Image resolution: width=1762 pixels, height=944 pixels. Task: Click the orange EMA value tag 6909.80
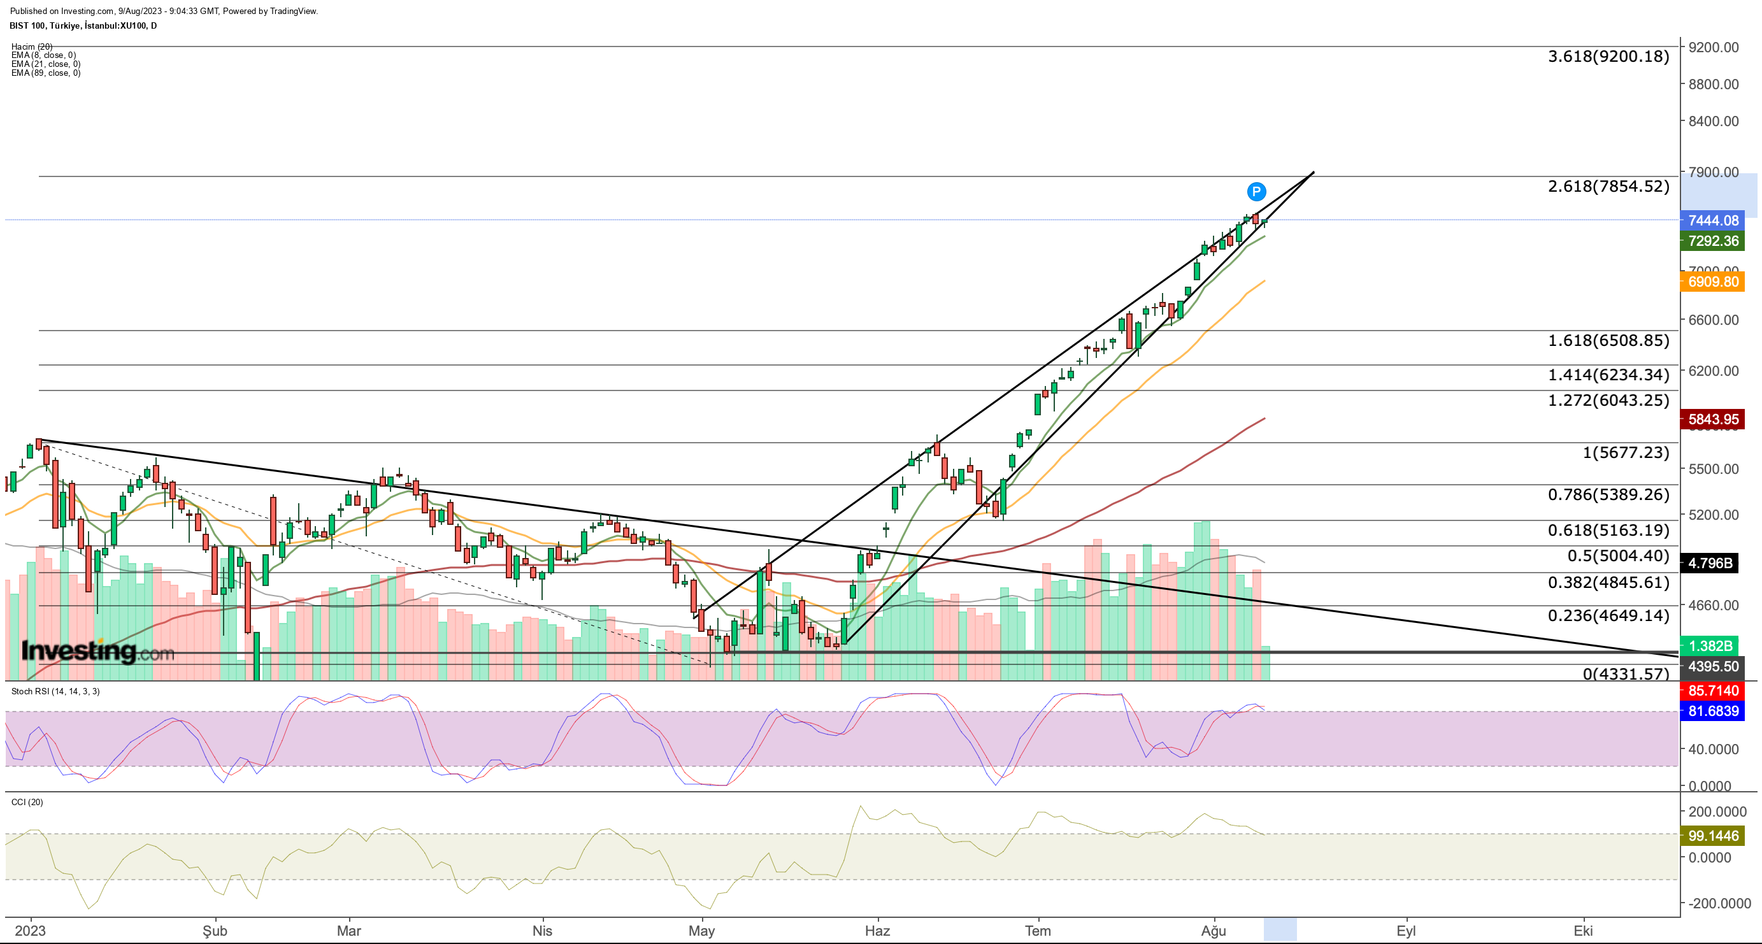pyautogui.click(x=1713, y=282)
